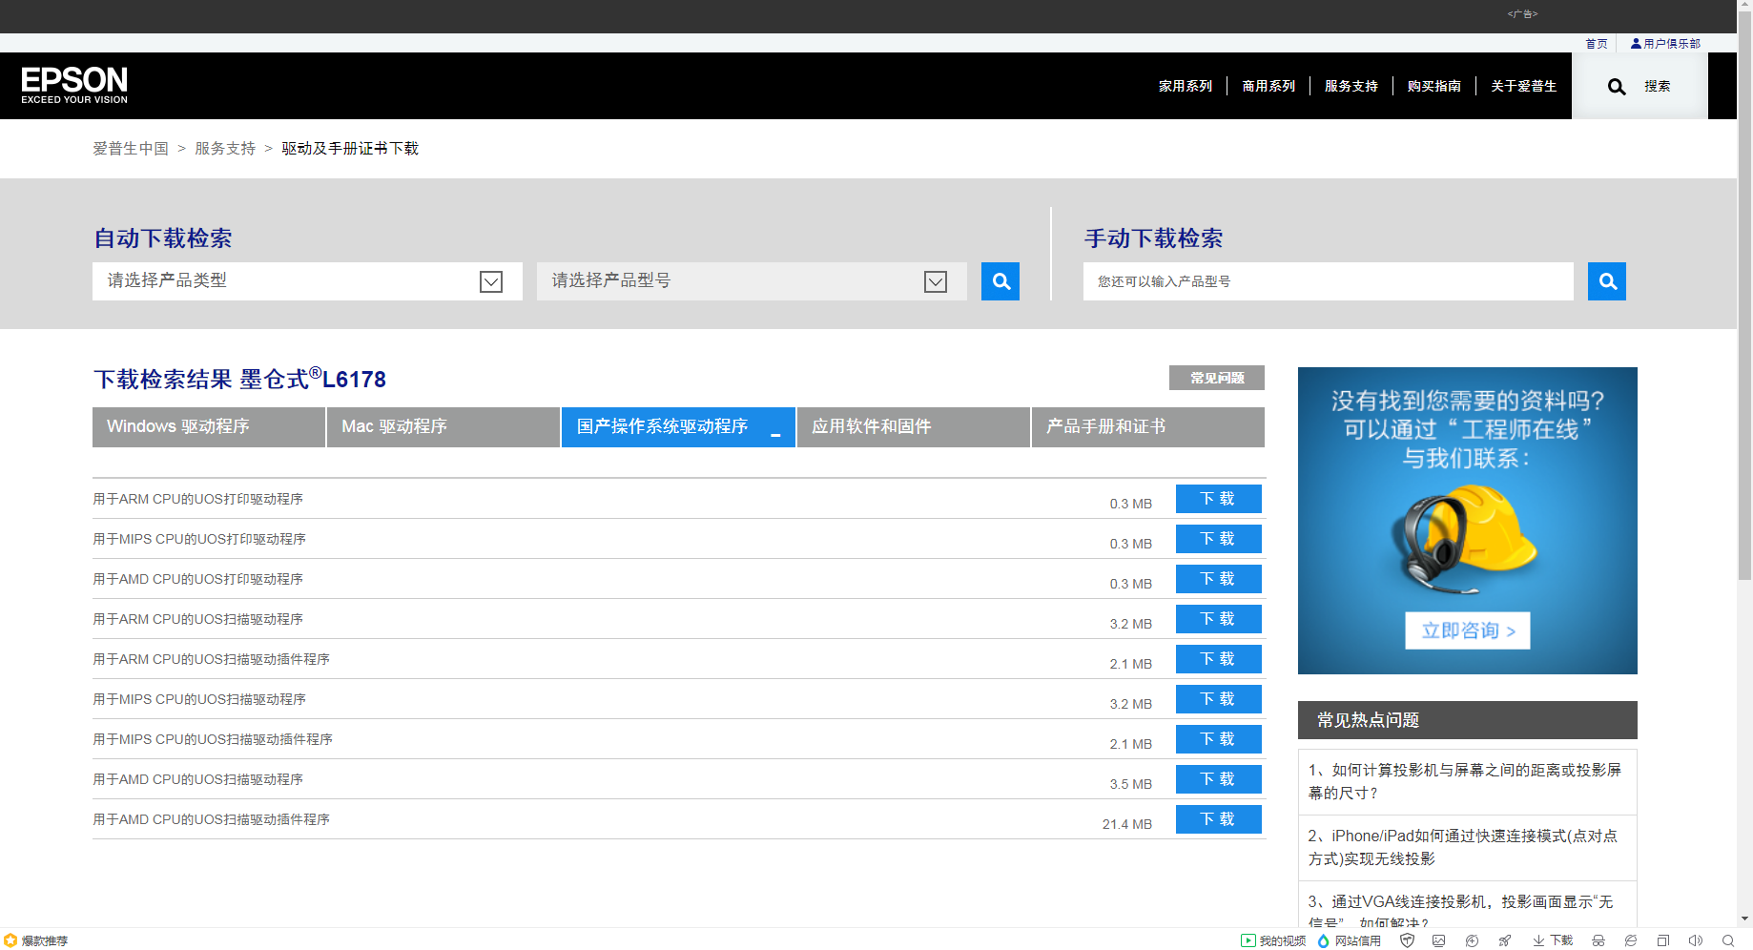The image size is (1753, 950).
Task: Click the user club person icon
Action: point(1636,44)
